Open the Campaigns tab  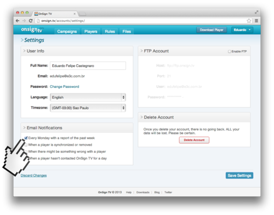tap(67, 32)
